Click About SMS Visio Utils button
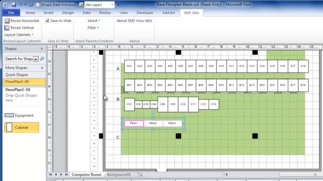Image resolution: width=323 pixels, height=181 pixels. pyautogui.click(x=134, y=21)
